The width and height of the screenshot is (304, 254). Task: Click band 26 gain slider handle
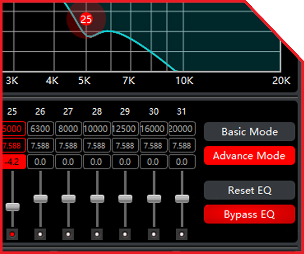(x=41, y=199)
